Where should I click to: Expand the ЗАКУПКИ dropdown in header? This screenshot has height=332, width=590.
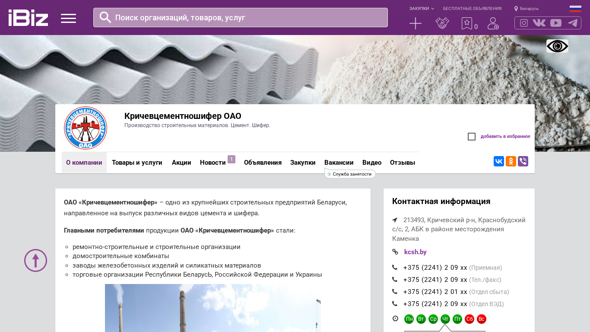click(x=422, y=9)
